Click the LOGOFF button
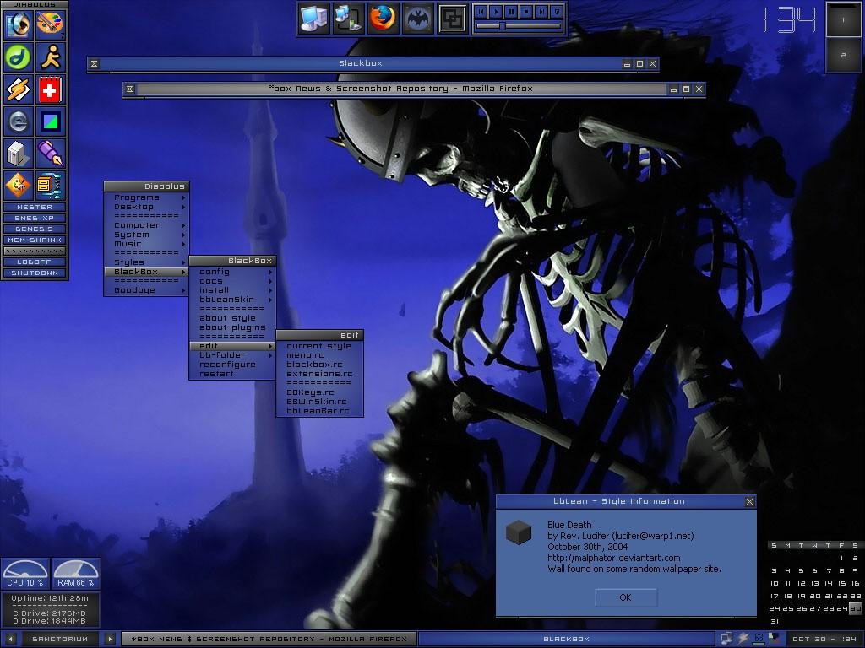865x648 pixels. [x=34, y=262]
